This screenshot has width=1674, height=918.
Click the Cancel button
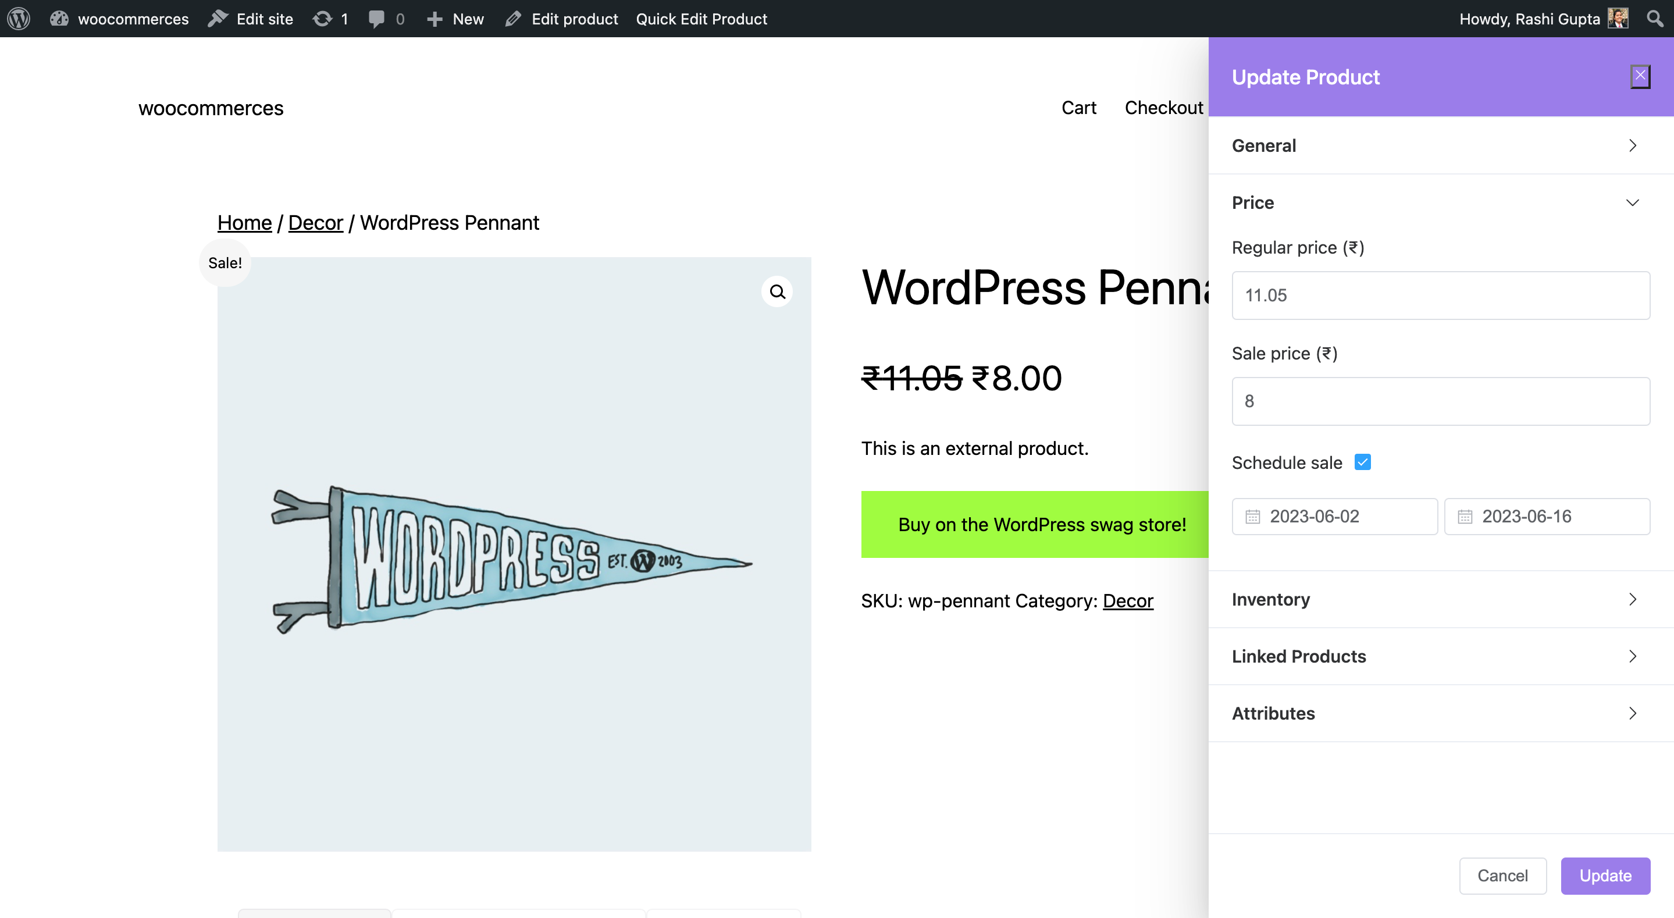1502,876
